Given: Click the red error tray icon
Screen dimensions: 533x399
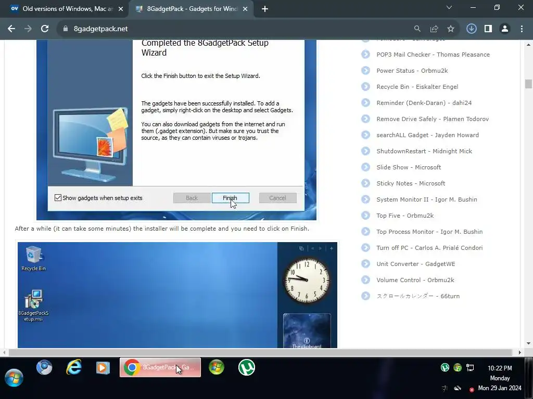Looking at the screenshot, I should pyautogui.click(x=472, y=390).
